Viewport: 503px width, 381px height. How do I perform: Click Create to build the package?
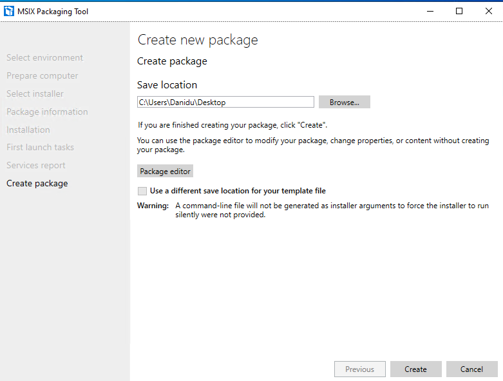416,369
